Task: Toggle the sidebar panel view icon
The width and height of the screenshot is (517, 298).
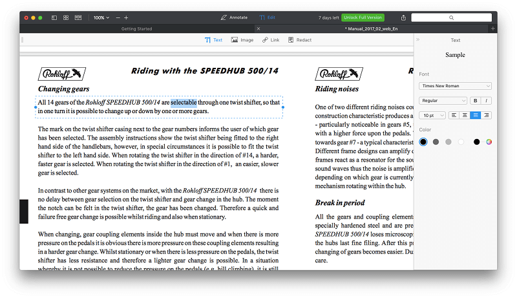Action: (54, 18)
